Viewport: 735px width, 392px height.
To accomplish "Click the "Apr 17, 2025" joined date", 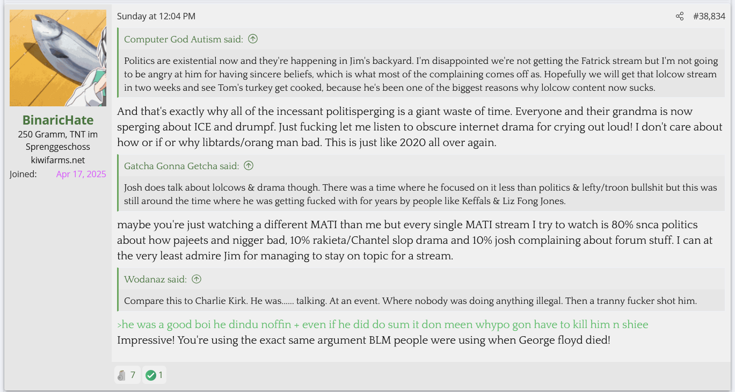I will 81,174.
